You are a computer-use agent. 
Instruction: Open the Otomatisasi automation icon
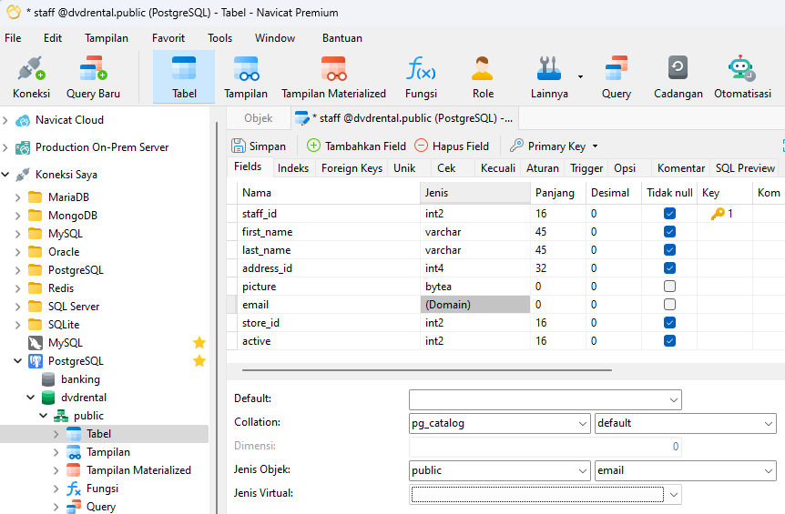[x=742, y=77]
